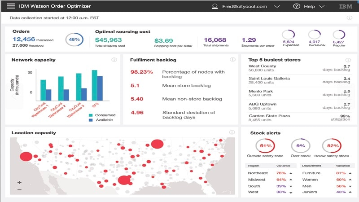The image size is (359, 202).
Task: Select the Furniture department row label
Action: (311, 173)
